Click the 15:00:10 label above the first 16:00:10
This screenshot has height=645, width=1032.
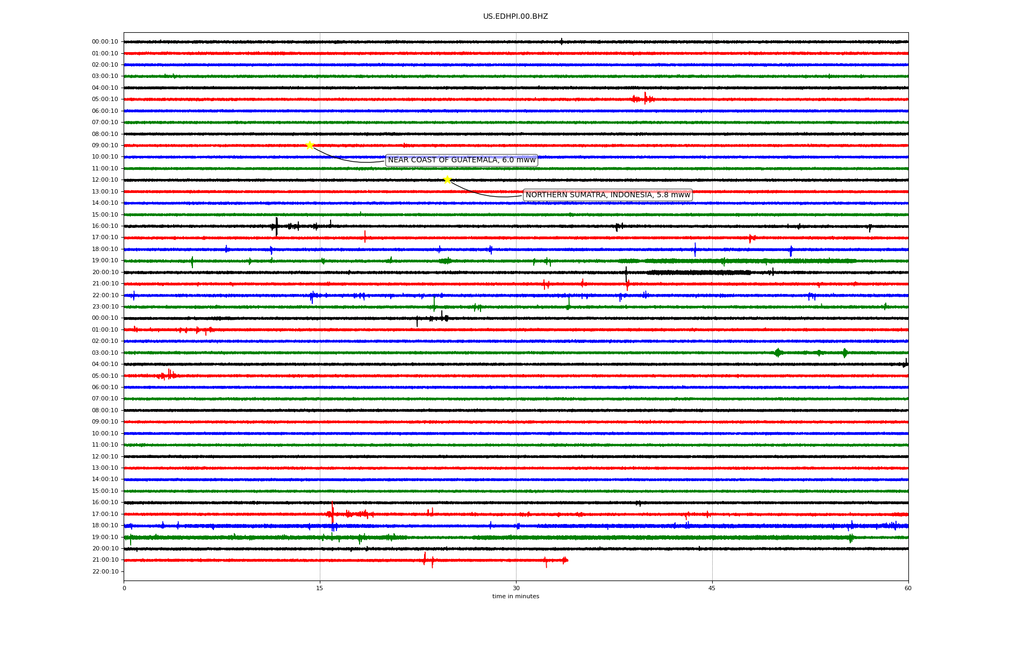click(105, 214)
